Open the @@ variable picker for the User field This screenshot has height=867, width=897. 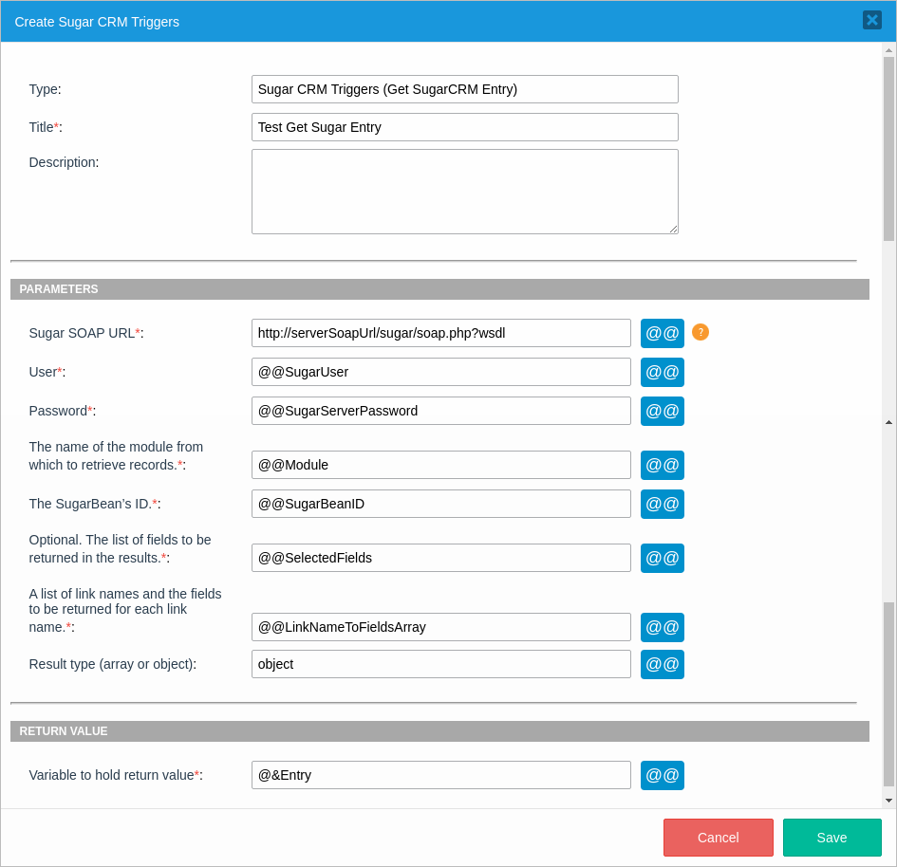tap(662, 372)
